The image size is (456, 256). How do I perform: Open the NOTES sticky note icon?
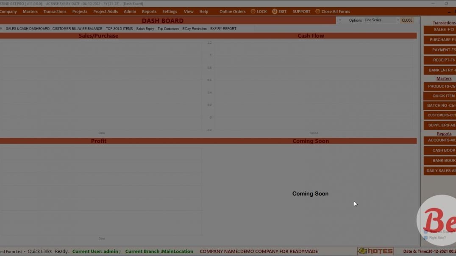click(x=375, y=251)
